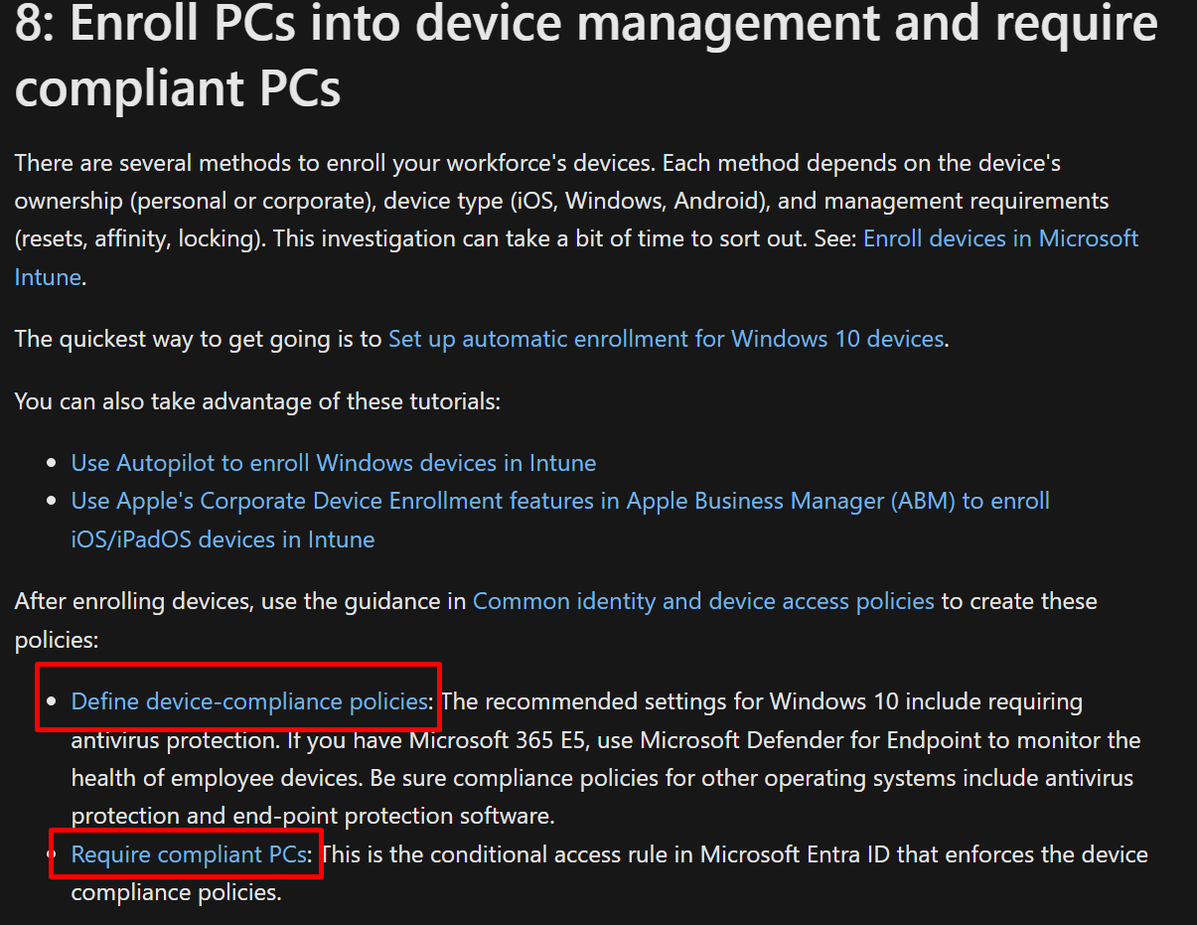Click the 'Define device-compliance policies' link
The image size is (1197, 925).
click(x=249, y=701)
